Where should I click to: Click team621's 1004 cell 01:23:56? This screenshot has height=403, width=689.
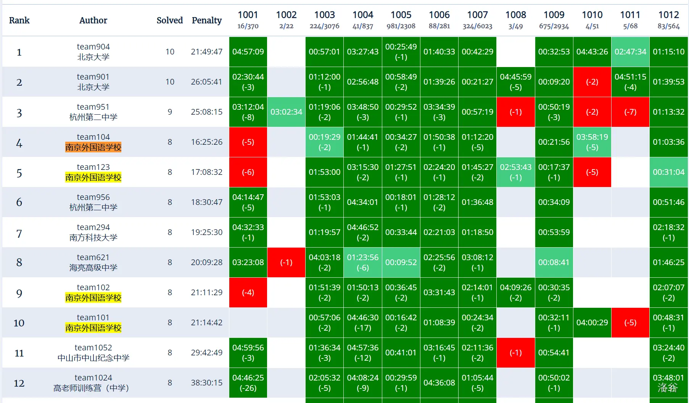363,262
